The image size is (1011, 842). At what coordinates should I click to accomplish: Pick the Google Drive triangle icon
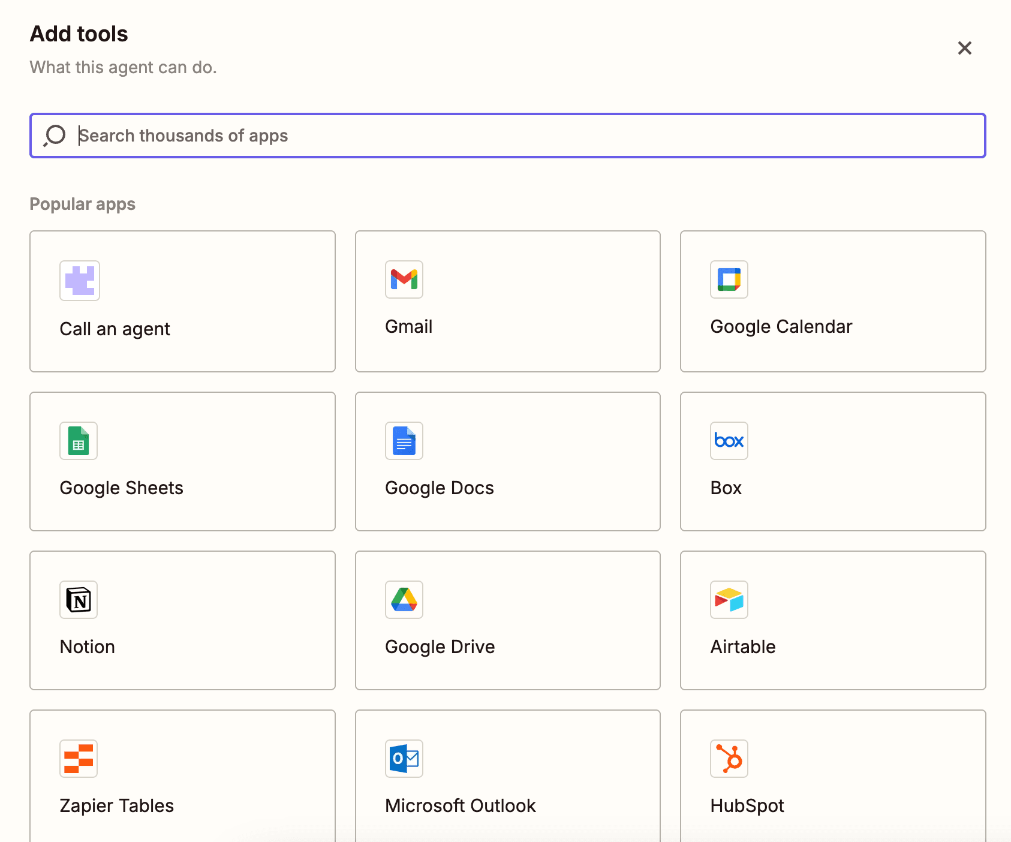404,600
